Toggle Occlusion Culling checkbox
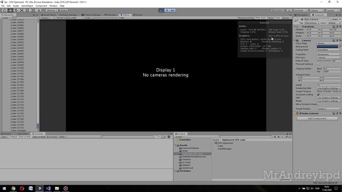The height and width of the screenshot is (192, 342). pyautogui.click(x=318, y=95)
